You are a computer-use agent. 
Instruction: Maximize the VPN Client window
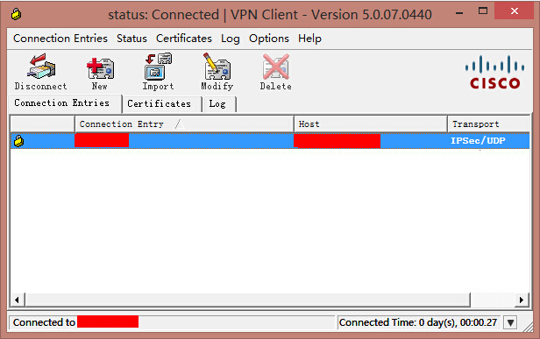(x=483, y=11)
